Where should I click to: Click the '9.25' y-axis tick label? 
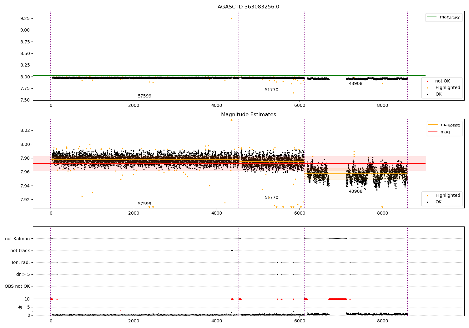(25, 18)
